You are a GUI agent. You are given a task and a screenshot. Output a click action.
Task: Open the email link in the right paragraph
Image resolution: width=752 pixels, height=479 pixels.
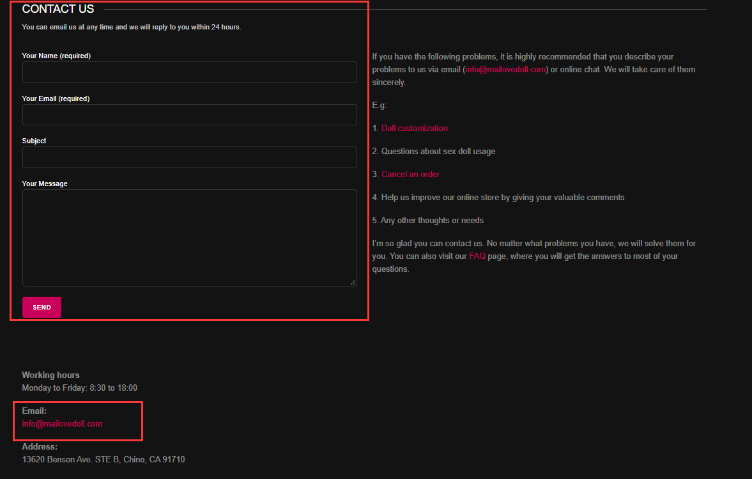point(505,70)
